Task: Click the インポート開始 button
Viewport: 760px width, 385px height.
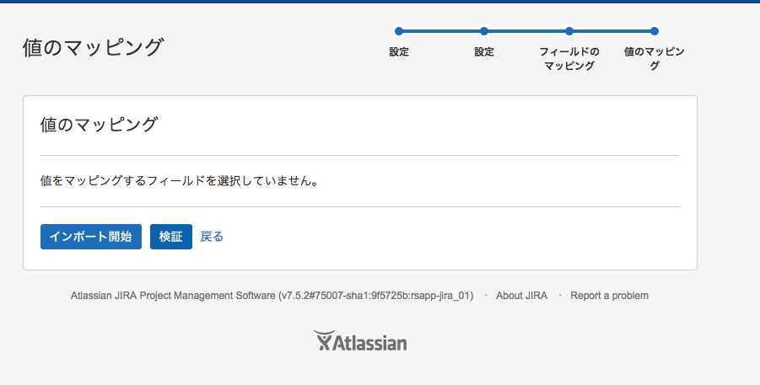Action: click(91, 237)
